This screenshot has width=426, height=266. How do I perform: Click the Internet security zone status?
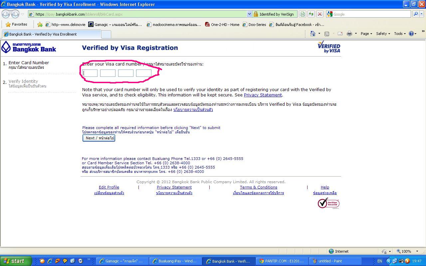338,251
